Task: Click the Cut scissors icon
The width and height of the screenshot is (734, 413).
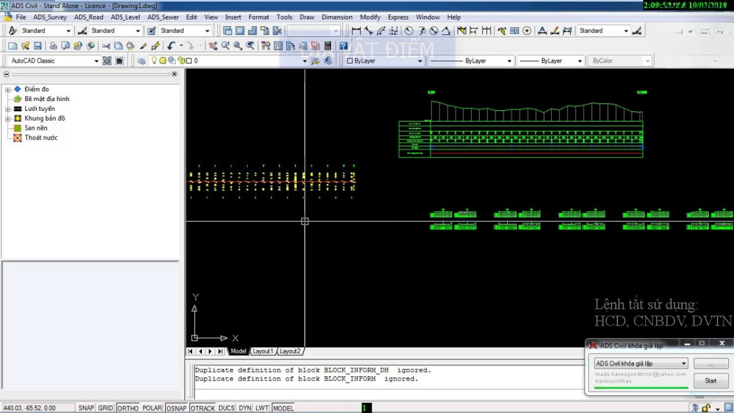Action: (106, 46)
